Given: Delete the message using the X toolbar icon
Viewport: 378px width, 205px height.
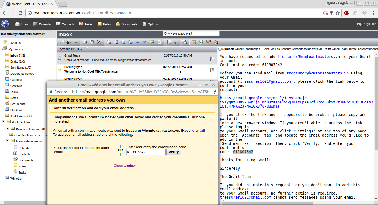Looking at the screenshot, I should pyautogui.click(x=99, y=42).
